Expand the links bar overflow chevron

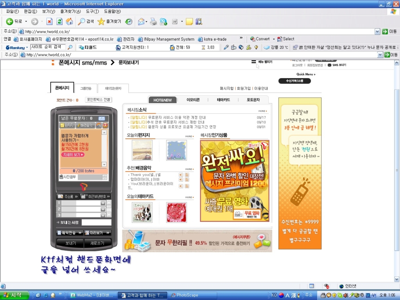coord(241,38)
